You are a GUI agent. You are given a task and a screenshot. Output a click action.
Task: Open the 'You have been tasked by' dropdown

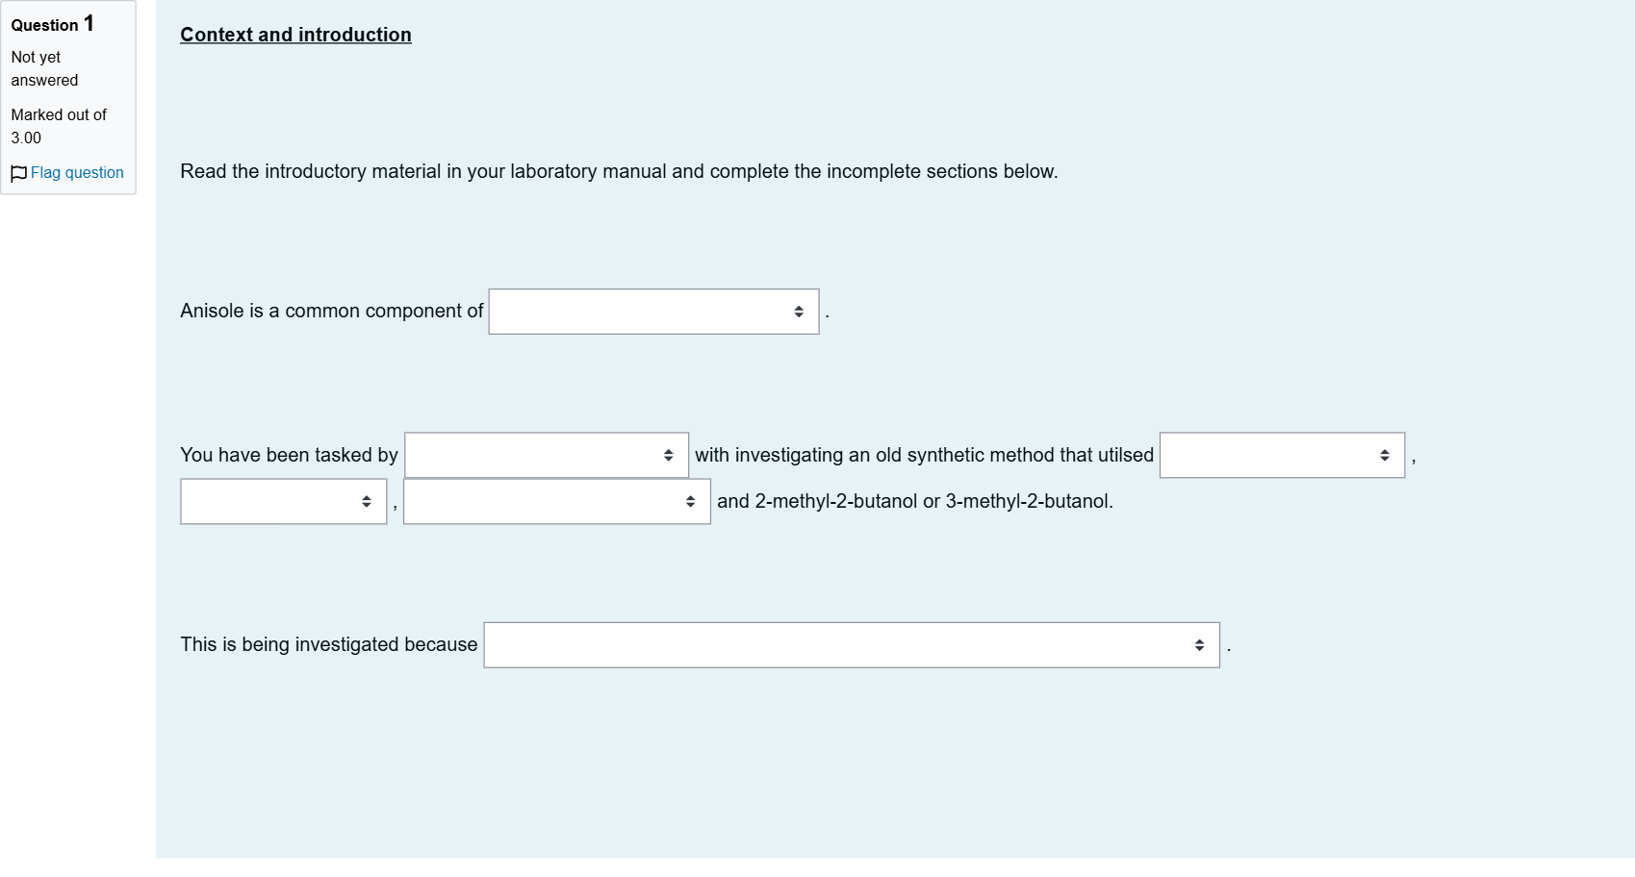(x=546, y=455)
